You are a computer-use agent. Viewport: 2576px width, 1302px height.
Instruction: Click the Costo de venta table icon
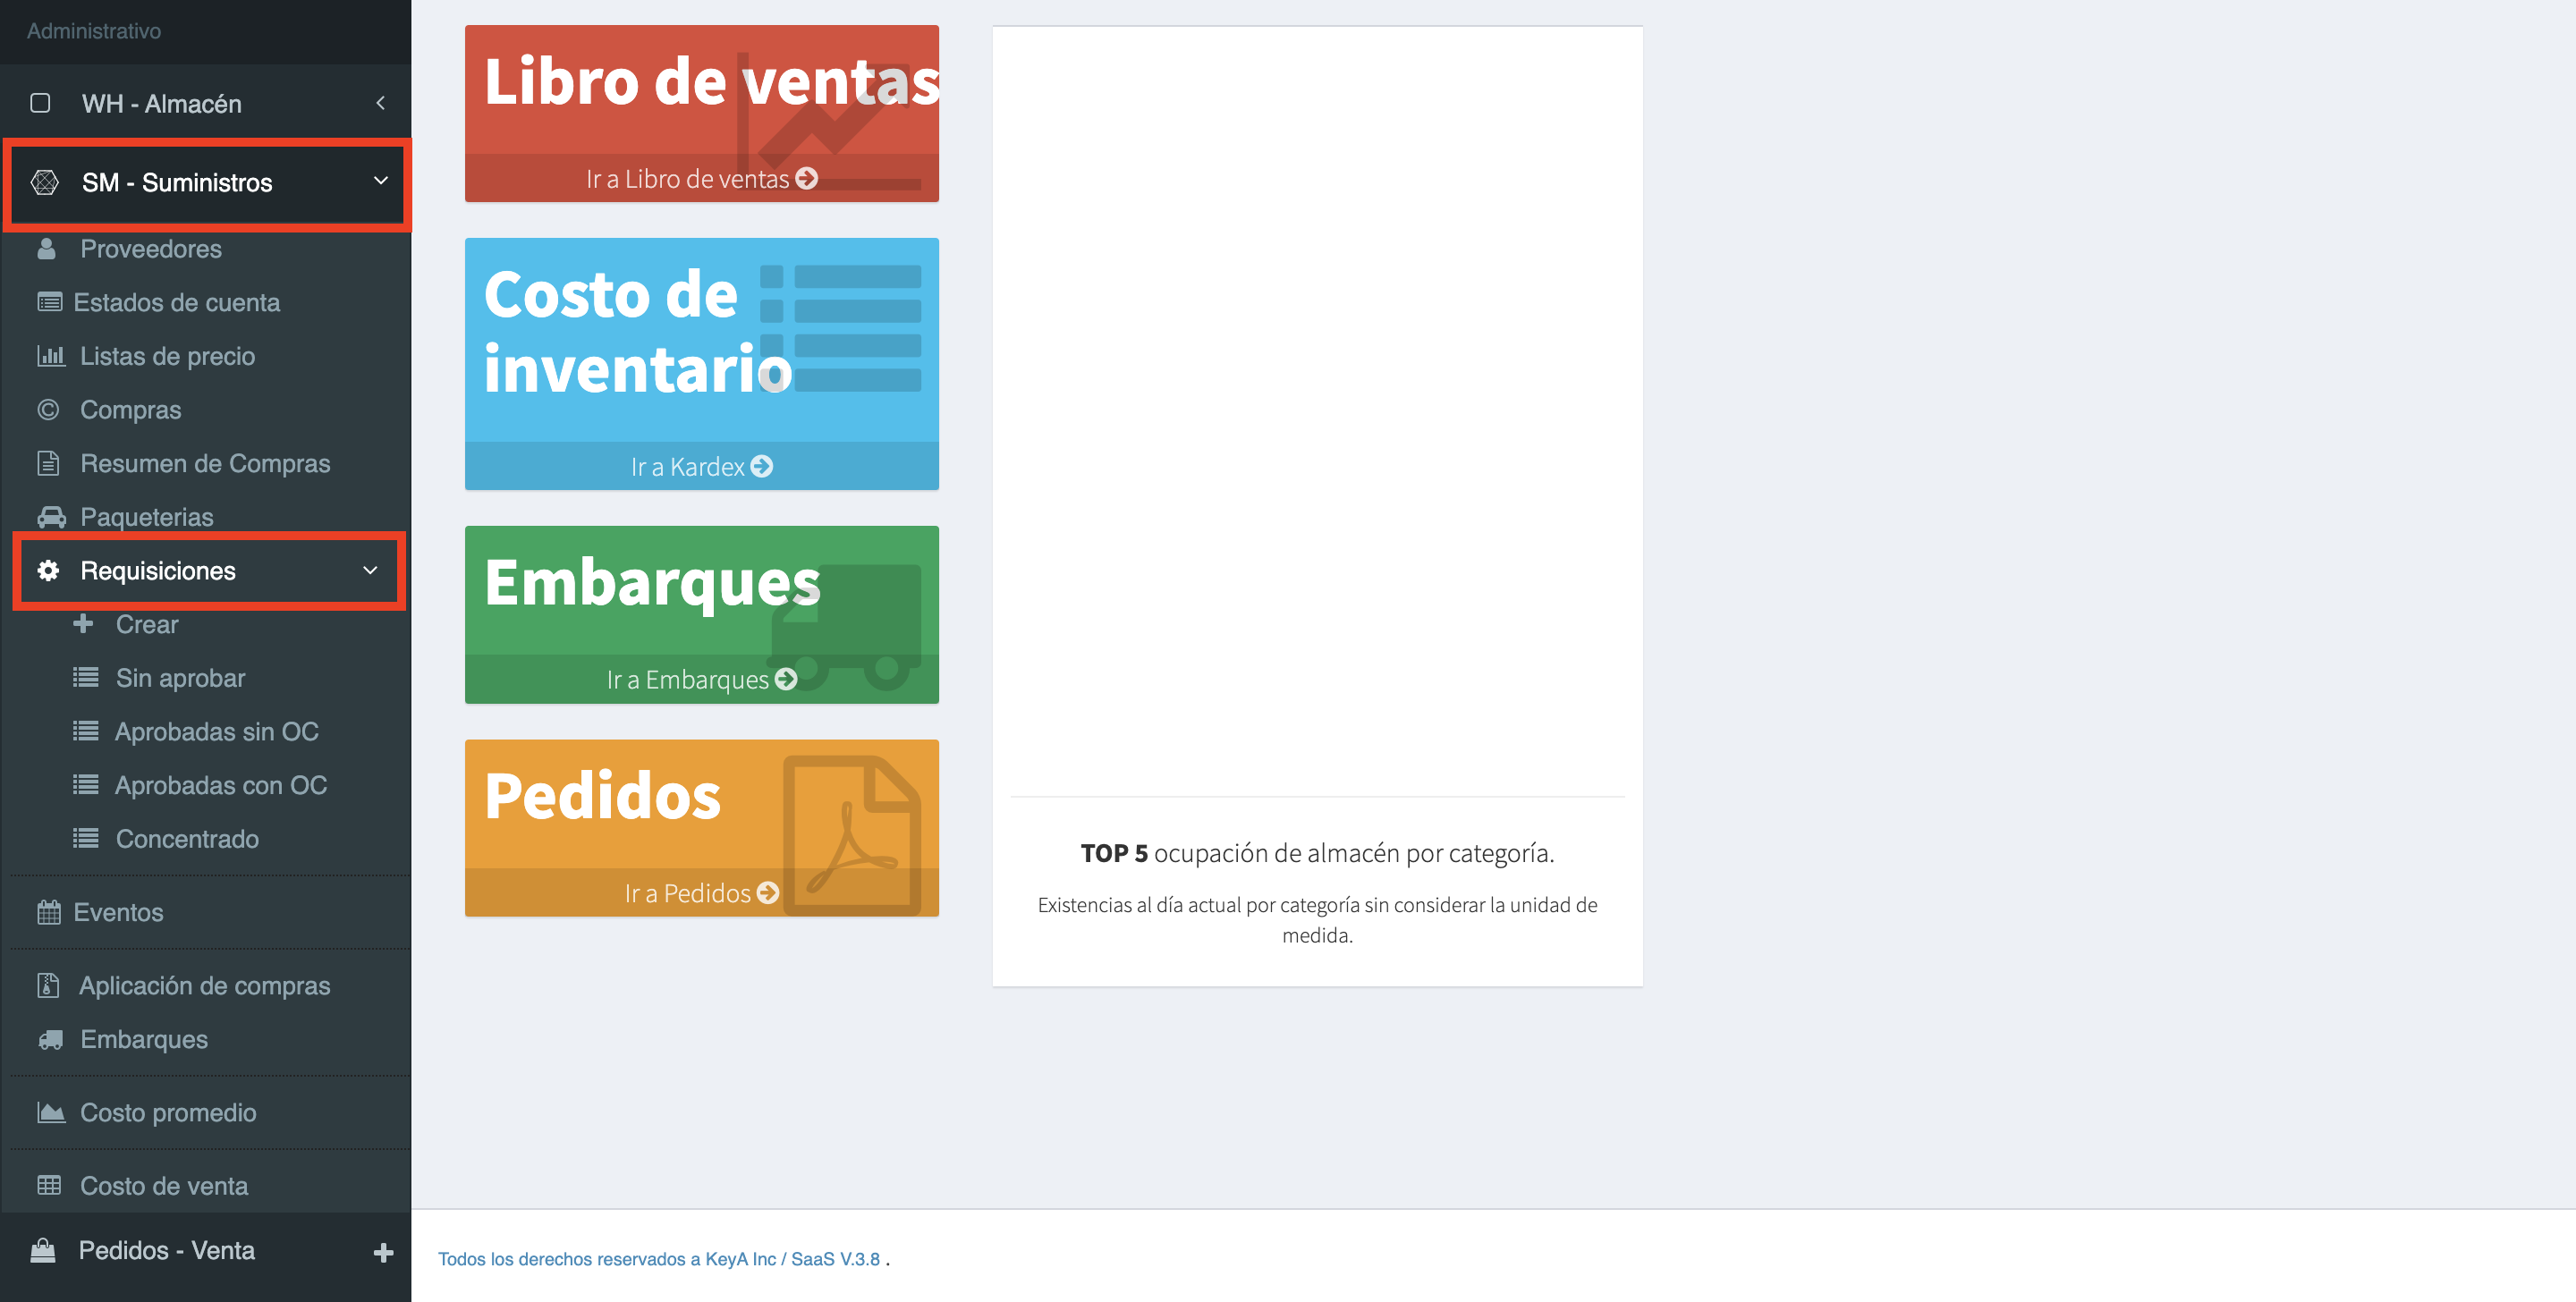pos(48,1186)
